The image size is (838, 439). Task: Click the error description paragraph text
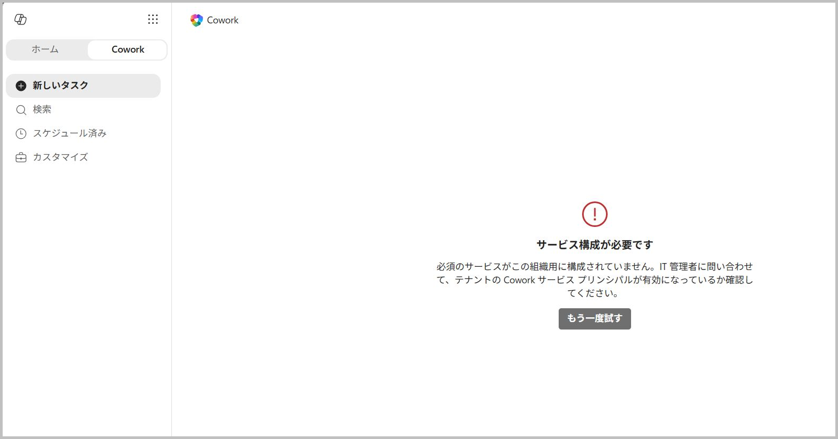pos(595,280)
